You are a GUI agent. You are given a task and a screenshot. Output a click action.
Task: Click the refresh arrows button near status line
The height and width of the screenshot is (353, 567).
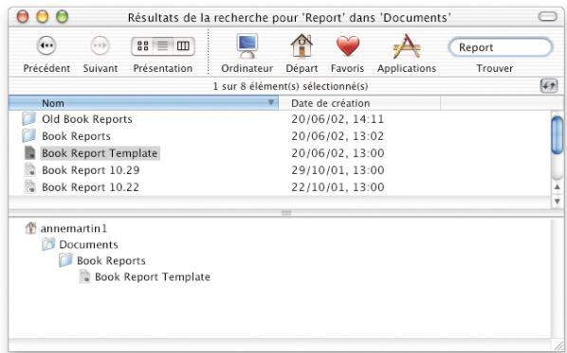(x=549, y=86)
